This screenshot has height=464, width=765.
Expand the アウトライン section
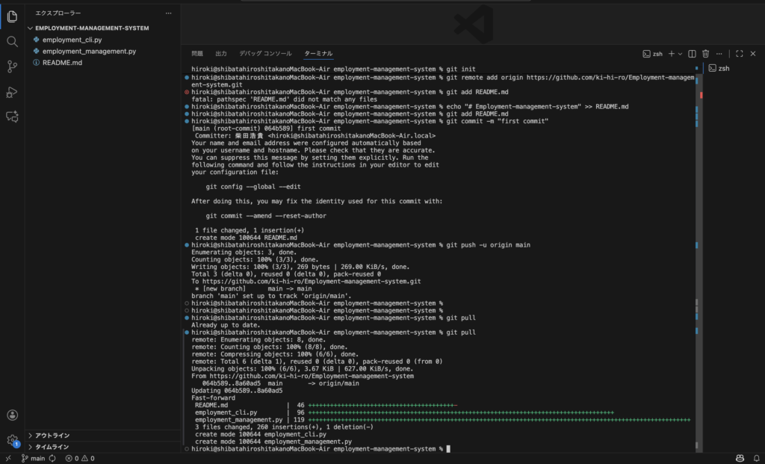click(x=52, y=436)
